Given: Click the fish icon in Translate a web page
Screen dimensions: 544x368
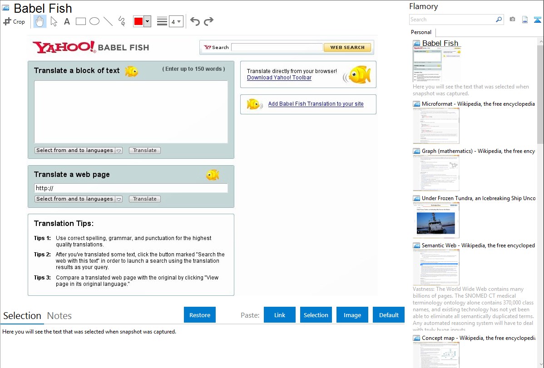Looking at the screenshot, I should click(213, 175).
